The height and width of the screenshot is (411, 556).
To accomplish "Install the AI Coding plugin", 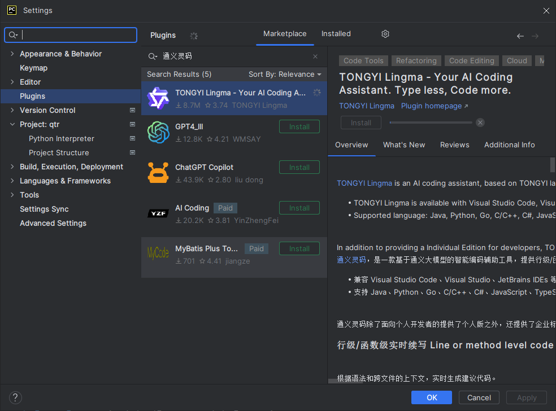I will pos(299,208).
